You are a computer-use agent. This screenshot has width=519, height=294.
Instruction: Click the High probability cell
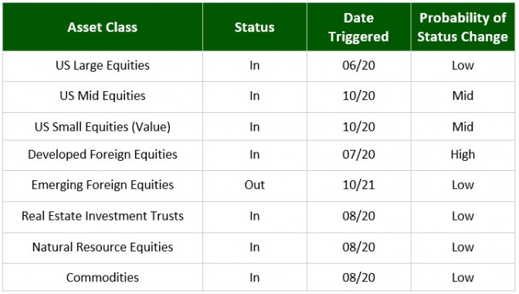point(463,155)
